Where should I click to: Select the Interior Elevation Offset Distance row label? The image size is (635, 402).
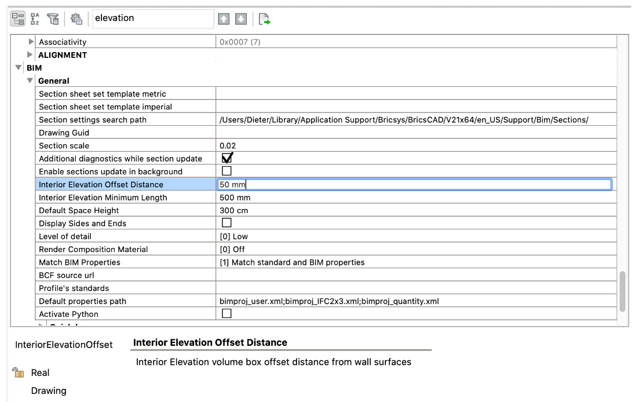[x=101, y=185]
